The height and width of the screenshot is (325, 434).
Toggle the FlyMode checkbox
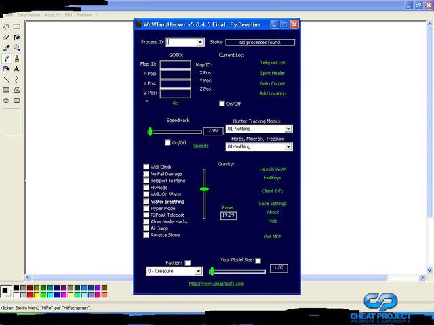[146, 188]
